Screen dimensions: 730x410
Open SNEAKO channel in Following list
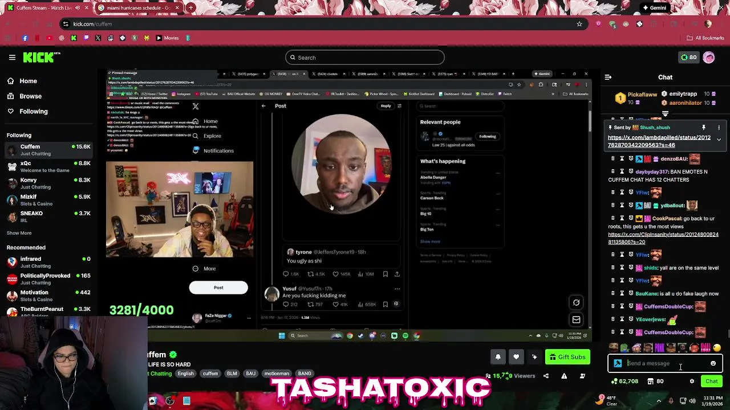pos(48,216)
